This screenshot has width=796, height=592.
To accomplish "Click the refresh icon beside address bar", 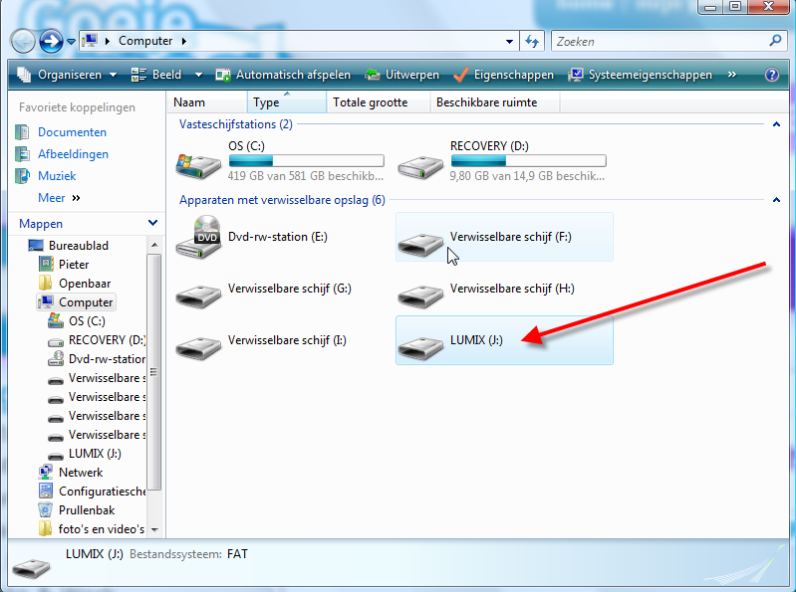I will click(x=533, y=41).
